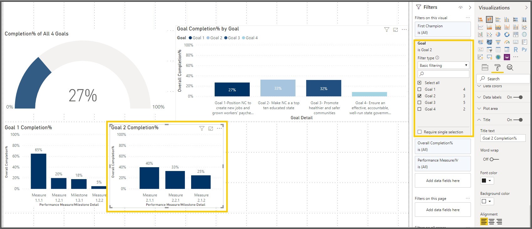Collapse the Visualizations pane with its chevron
The width and height of the screenshot is (532, 229).
pyautogui.click(x=526, y=8)
